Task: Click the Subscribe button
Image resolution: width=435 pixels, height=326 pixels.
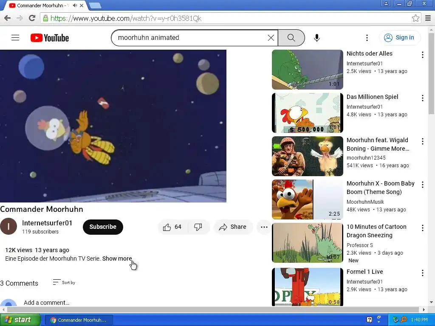Action: [103, 227]
